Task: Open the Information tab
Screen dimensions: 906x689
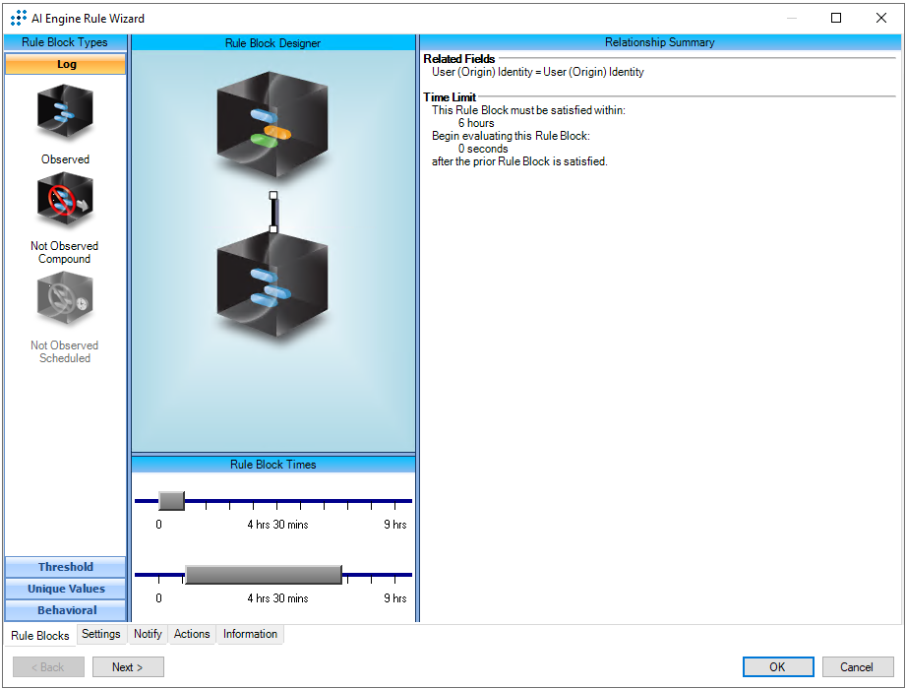Action: [x=250, y=634]
